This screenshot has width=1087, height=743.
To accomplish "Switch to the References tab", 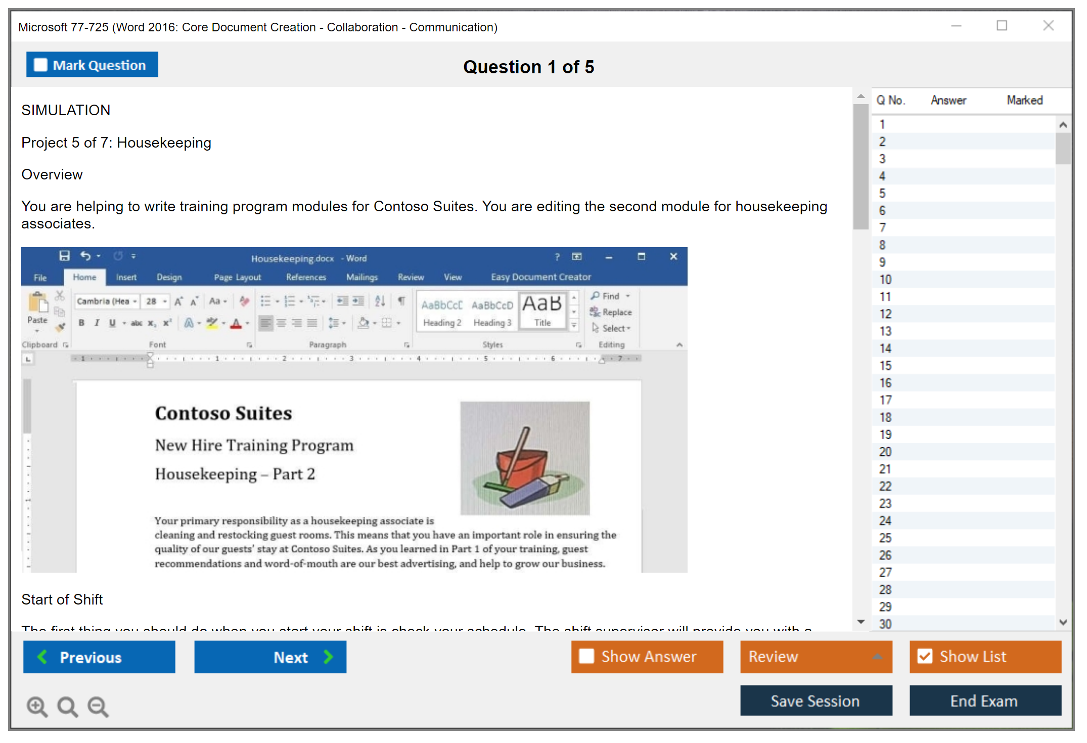I will point(306,277).
